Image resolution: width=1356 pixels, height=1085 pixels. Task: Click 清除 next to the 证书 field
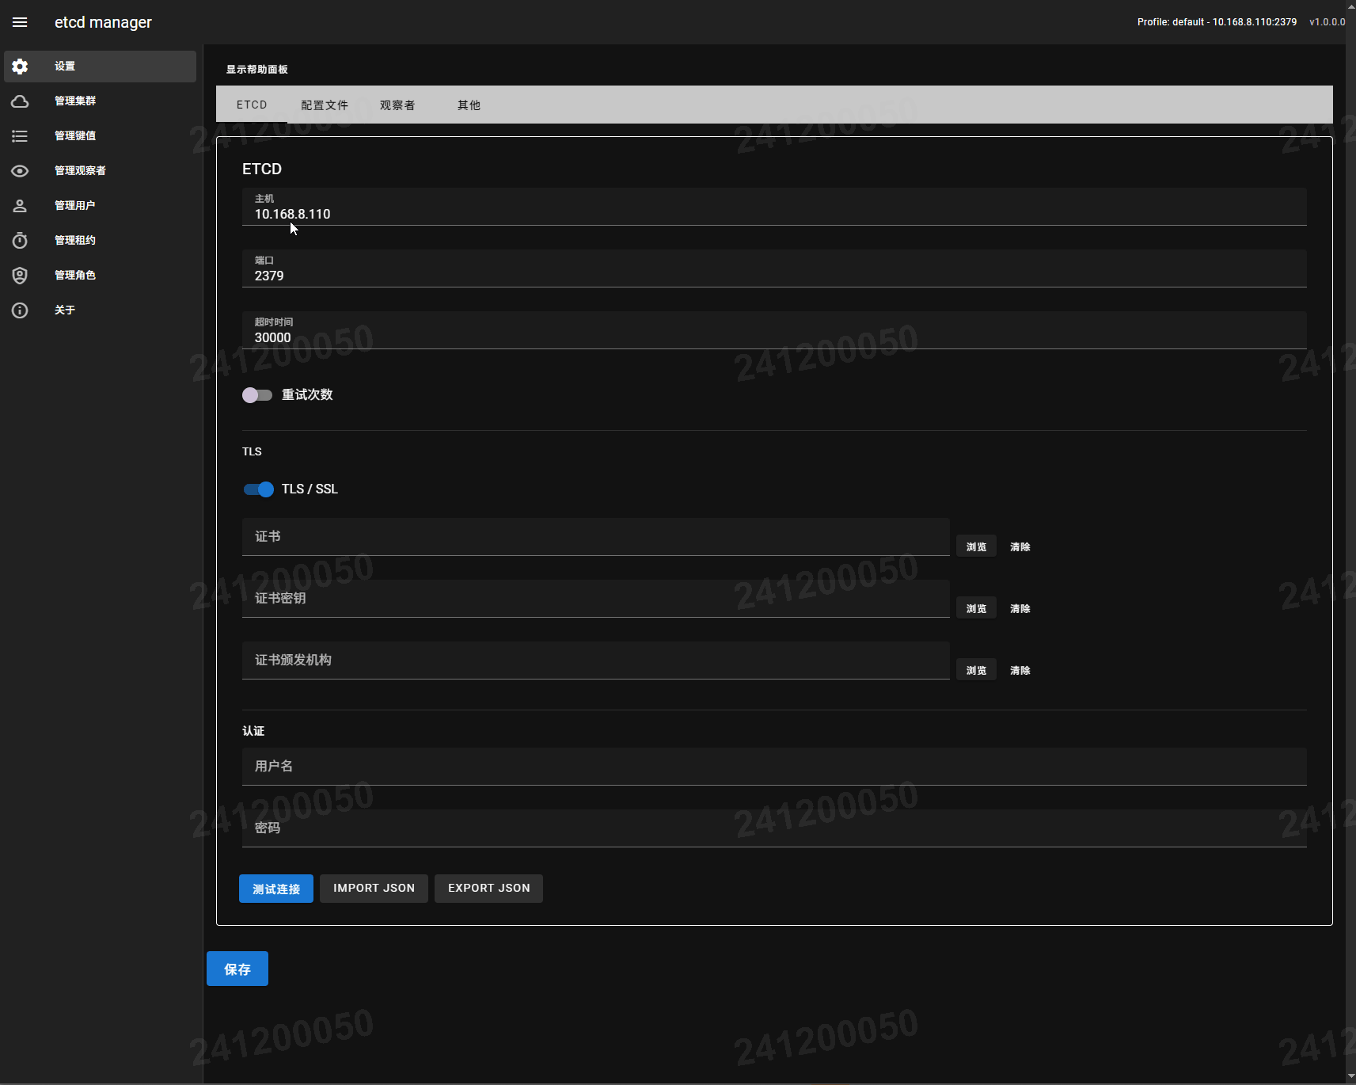click(x=1020, y=546)
